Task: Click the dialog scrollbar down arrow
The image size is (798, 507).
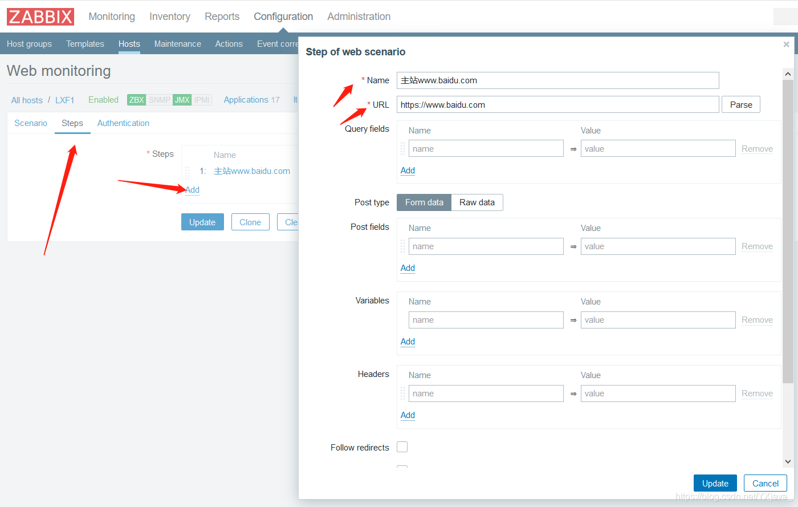Action: click(788, 461)
